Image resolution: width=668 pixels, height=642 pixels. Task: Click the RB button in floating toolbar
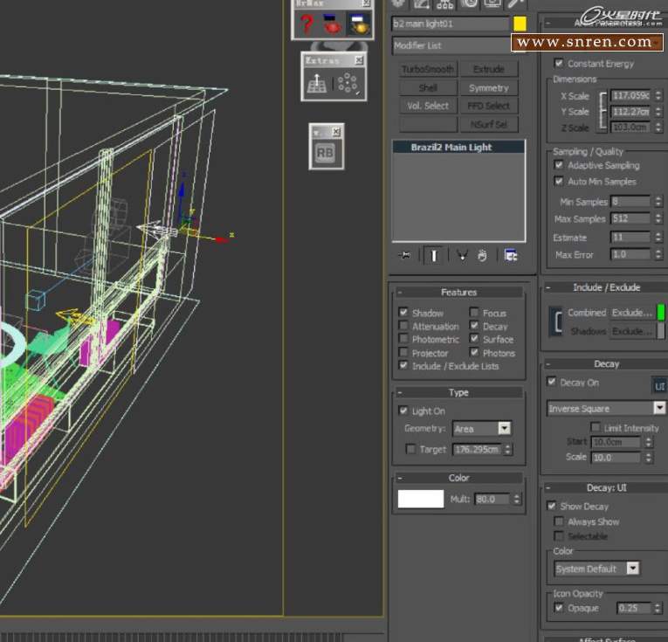point(325,153)
